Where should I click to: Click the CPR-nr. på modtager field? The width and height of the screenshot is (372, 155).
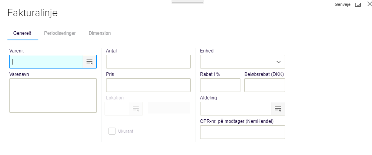tap(242, 132)
